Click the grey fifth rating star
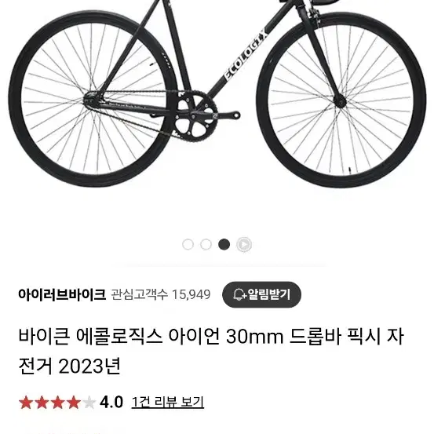434x434 pixels. pos(89,402)
